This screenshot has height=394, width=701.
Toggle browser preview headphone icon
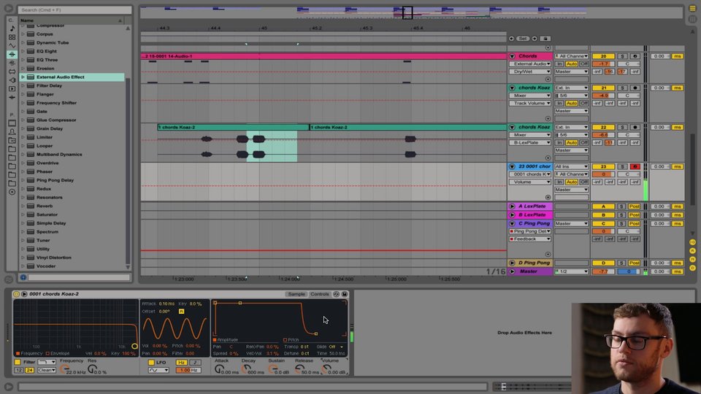[x=23, y=277]
